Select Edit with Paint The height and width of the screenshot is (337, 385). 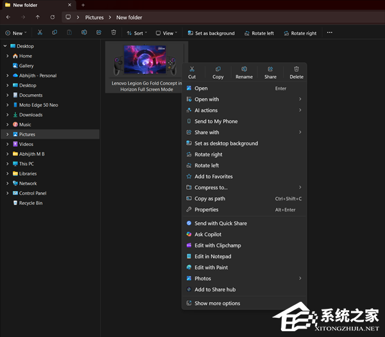click(244, 267)
